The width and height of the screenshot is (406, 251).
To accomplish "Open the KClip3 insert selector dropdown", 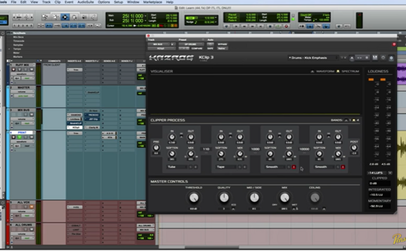I will pos(161,49).
